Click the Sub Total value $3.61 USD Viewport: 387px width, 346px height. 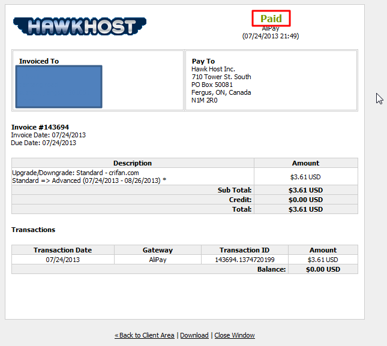pyautogui.click(x=306, y=190)
